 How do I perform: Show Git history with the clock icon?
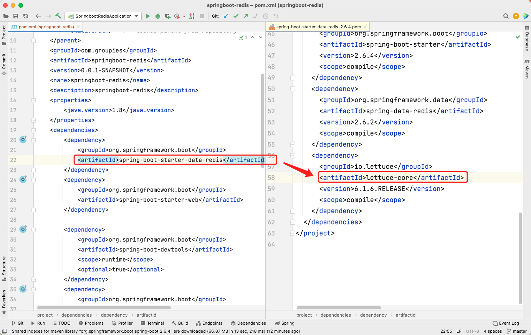(x=266, y=16)
